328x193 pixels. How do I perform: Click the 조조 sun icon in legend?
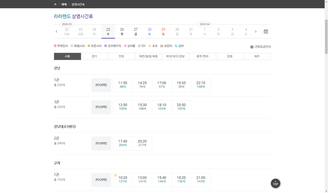point(150,46)
